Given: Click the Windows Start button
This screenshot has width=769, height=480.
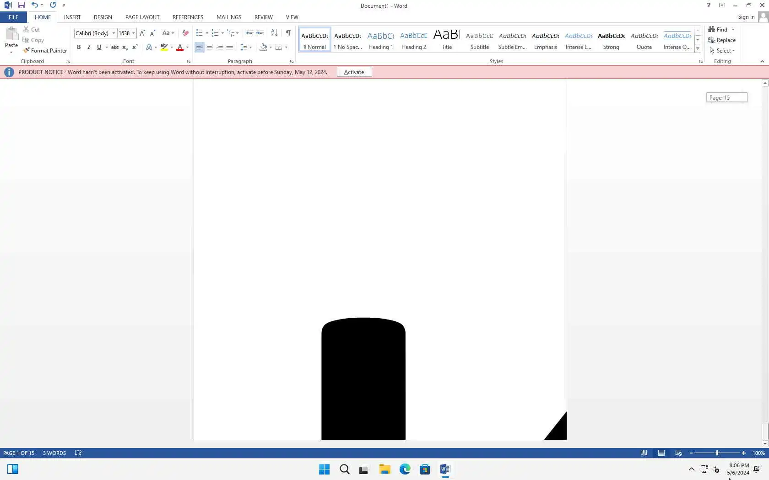Looking at the screenshot, I should coord(324,469).
